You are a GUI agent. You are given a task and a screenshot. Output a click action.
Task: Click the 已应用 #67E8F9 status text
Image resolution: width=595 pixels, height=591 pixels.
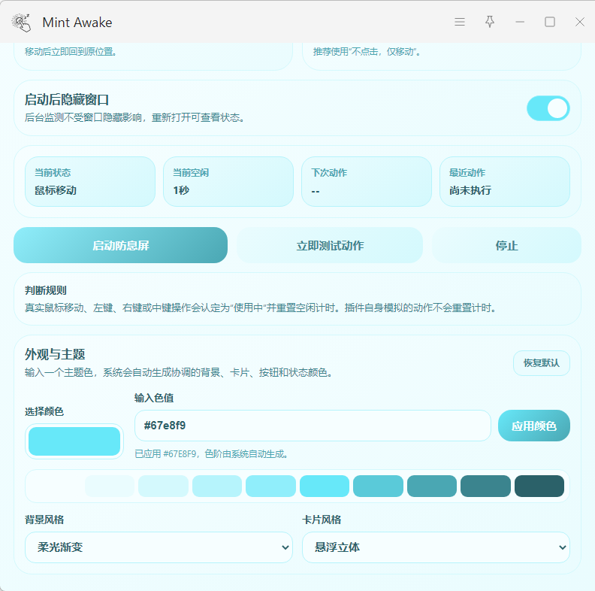click(x=212, y=454)
